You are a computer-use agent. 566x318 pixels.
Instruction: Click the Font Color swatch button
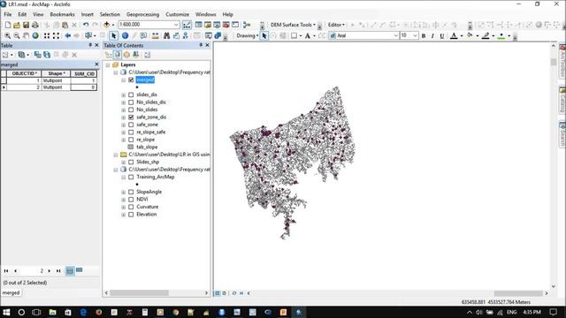454,35
